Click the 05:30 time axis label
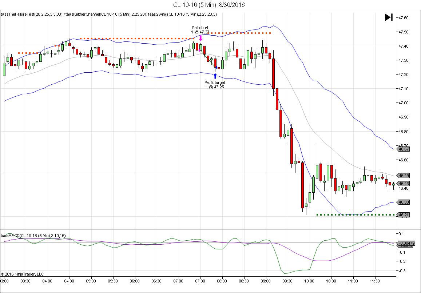This screenshot has width=421, height=293. [x=113, y=281]
